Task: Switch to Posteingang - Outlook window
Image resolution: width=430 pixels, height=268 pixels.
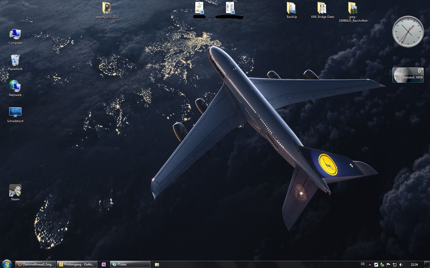Action: click(x=77, y=264)
